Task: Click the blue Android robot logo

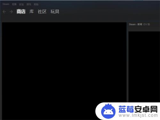Action: click(x=108, y=111)
